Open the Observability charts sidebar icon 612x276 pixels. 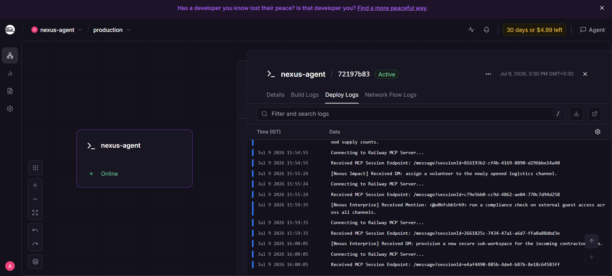pos(10,74)
